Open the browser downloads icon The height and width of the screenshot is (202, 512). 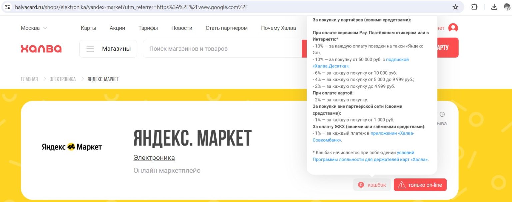tap(494, 7)
